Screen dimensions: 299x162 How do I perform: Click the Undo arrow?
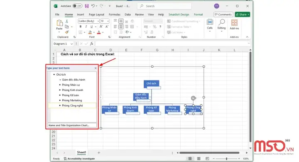click(93, 6)
